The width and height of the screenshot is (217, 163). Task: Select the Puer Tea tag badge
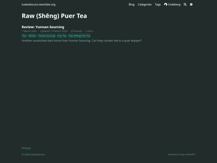62,36
